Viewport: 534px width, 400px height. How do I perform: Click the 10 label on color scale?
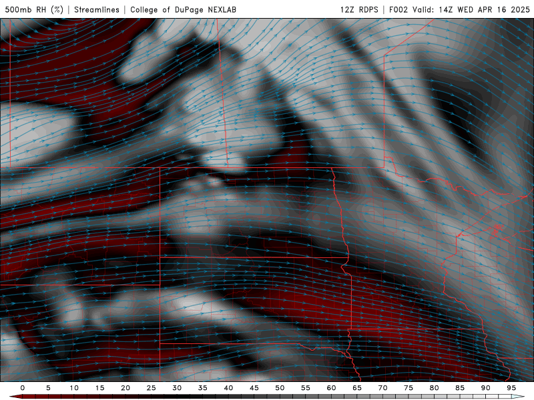[x=74, y=388]
